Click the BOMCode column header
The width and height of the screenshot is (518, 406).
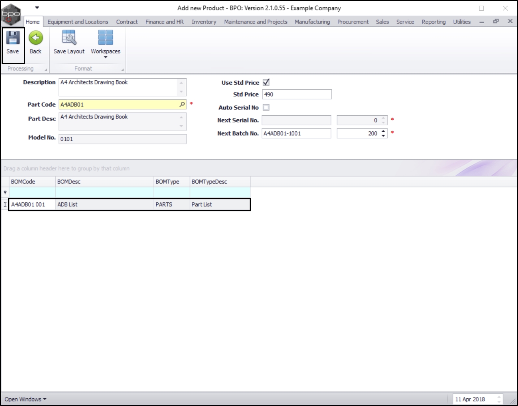(32, 182)
